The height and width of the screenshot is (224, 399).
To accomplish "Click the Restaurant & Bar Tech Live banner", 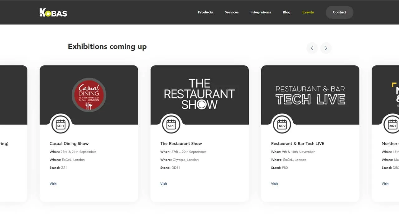I will [310, 95].
